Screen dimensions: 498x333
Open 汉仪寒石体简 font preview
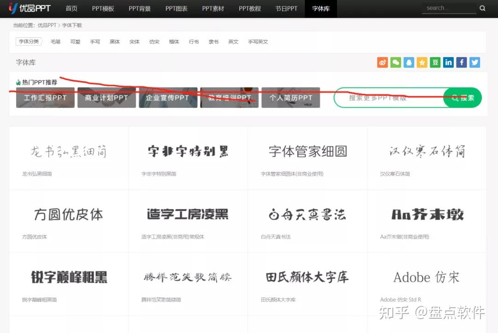click(x=427, y=152)
